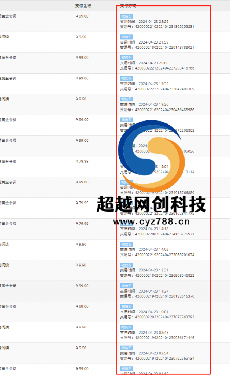
Task: Click the 微信 badge above the 23:26 transaction
Action: pyautogui.click(x=126, y=16)
